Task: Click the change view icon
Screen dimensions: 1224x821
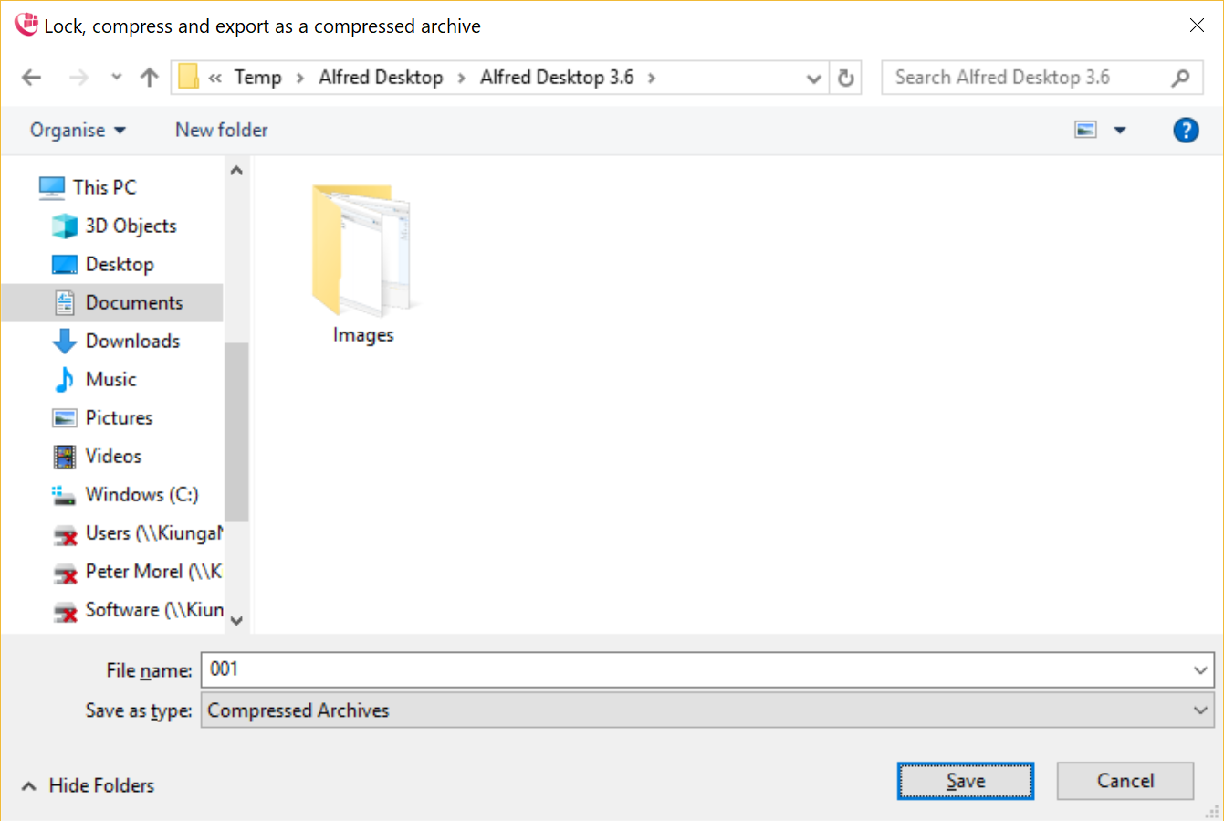Action: [1085, 131]
